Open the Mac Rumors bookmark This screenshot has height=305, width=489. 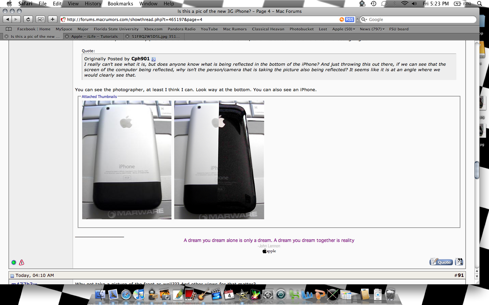click(x=235, y=29)
